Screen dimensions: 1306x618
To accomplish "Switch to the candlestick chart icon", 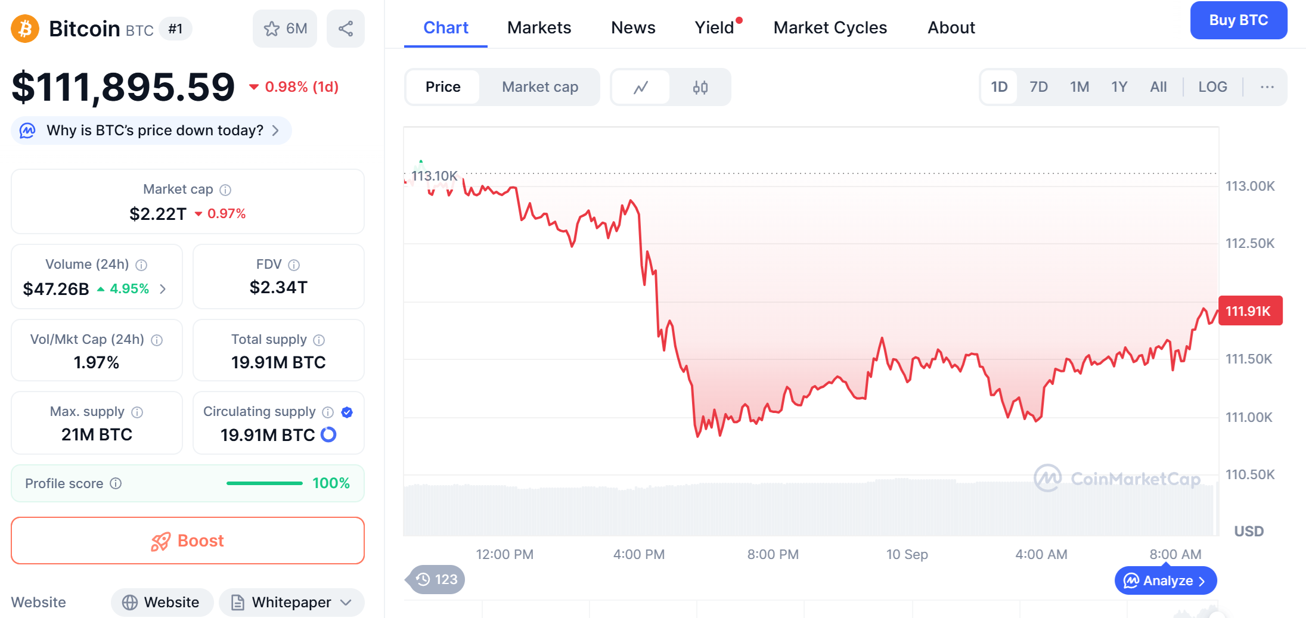I will click(x=700, y=88).
